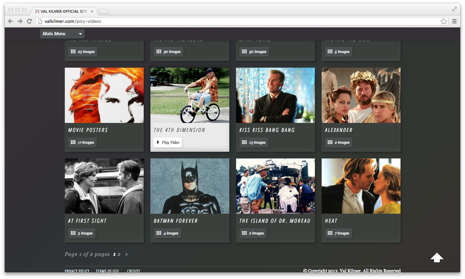This screenshot has height=279, width=465.
Task: Reload the current page
Action: [x=30, y=21]
